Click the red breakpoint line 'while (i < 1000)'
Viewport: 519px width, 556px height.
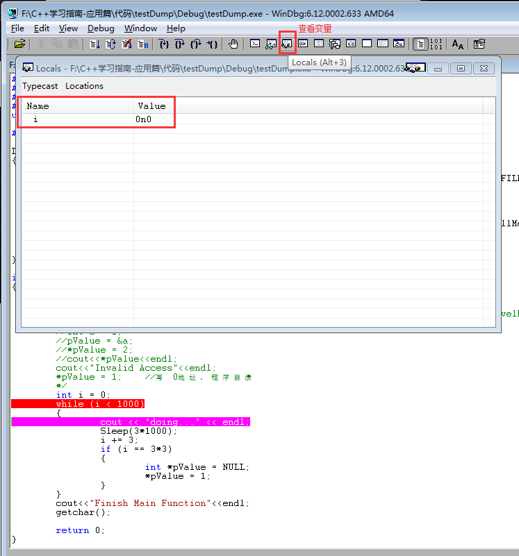pos(78,403)
